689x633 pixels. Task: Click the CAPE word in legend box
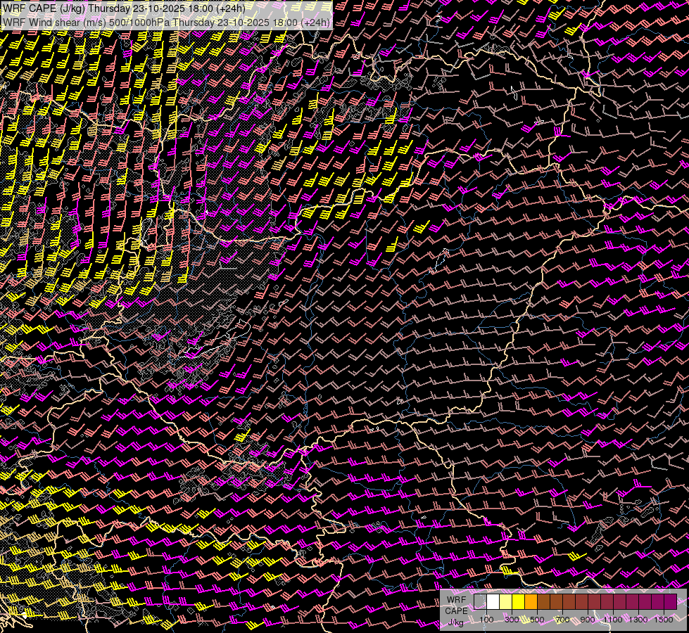click(456, 610)
